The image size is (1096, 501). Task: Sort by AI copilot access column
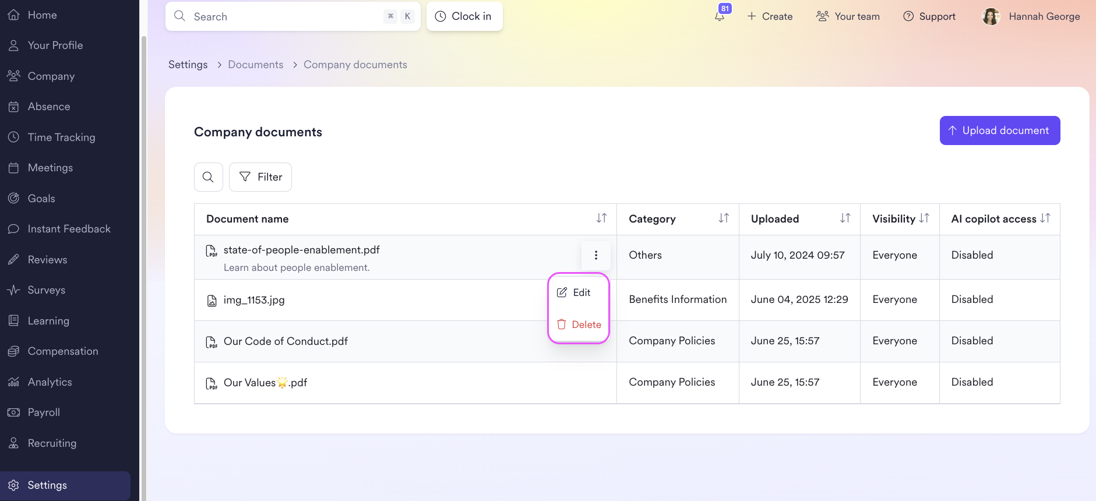[1045, 218]
